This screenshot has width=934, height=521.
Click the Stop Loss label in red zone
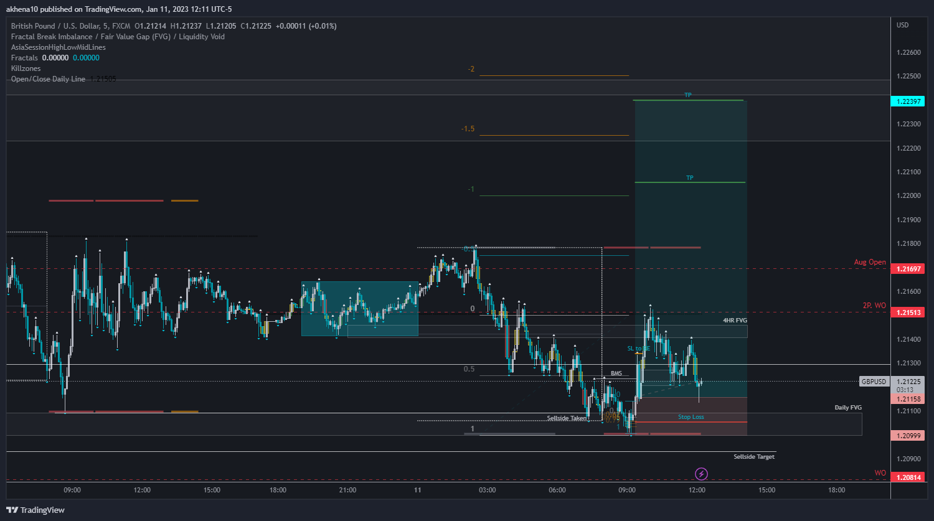pos(691,416)
